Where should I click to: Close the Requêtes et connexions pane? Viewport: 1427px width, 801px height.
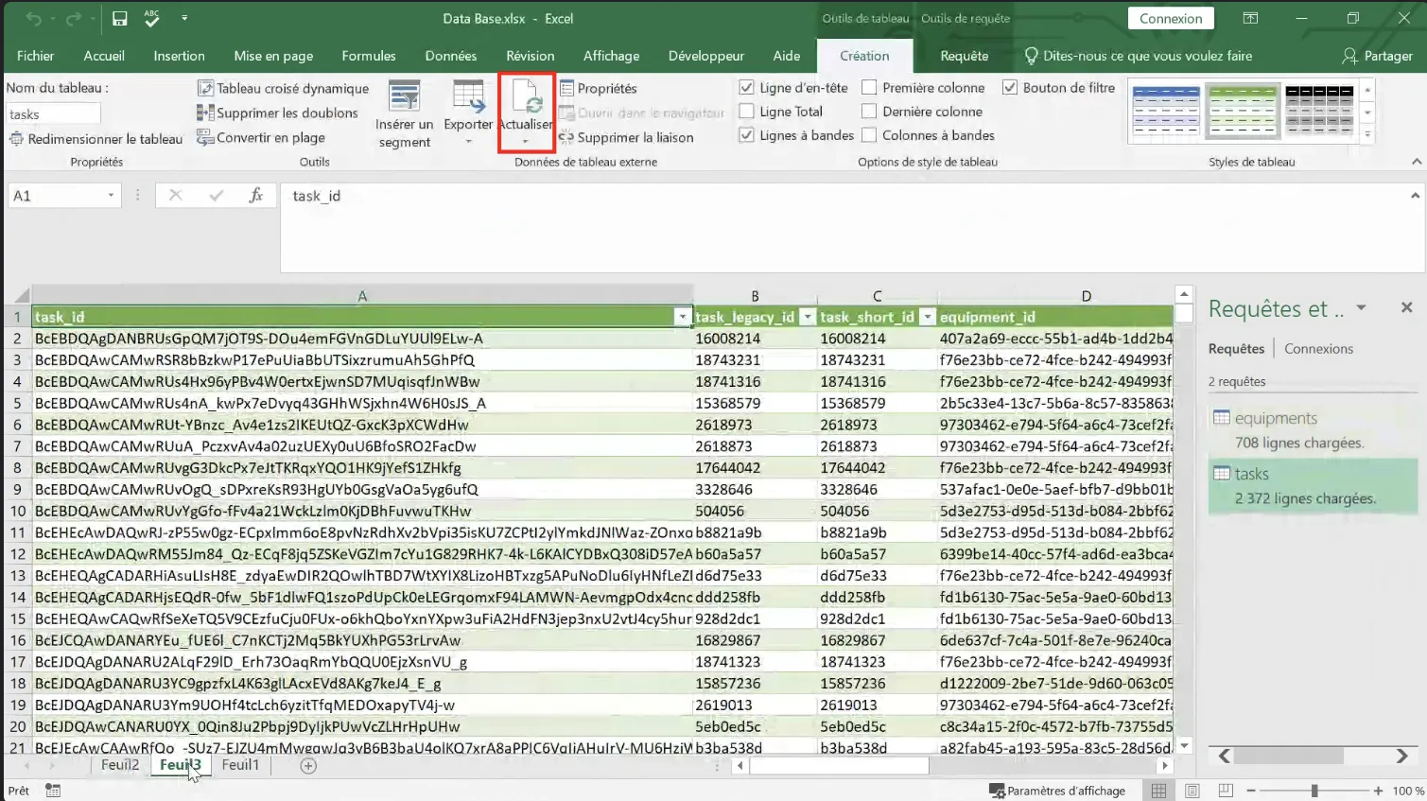click(x=1406, y=307)
